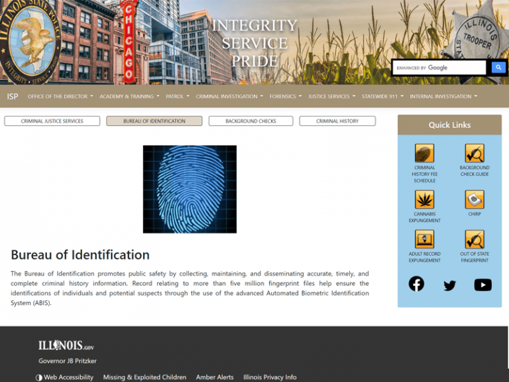Image resolution: width=509 pixels, height=382 pixels.
Task: Expand the Forensics dropdown menu
Action: click(286, 96)
